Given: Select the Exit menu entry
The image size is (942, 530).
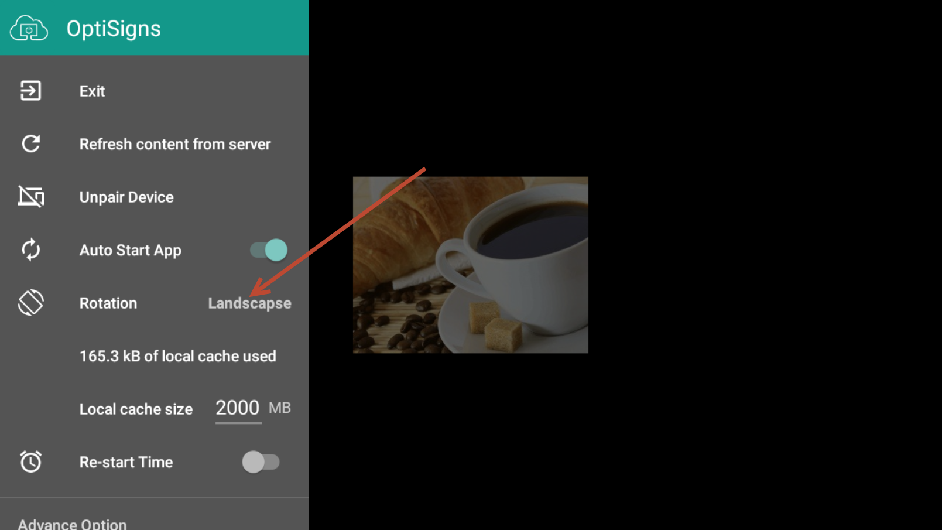Looking at the screenshot, I should coord(155,91).
